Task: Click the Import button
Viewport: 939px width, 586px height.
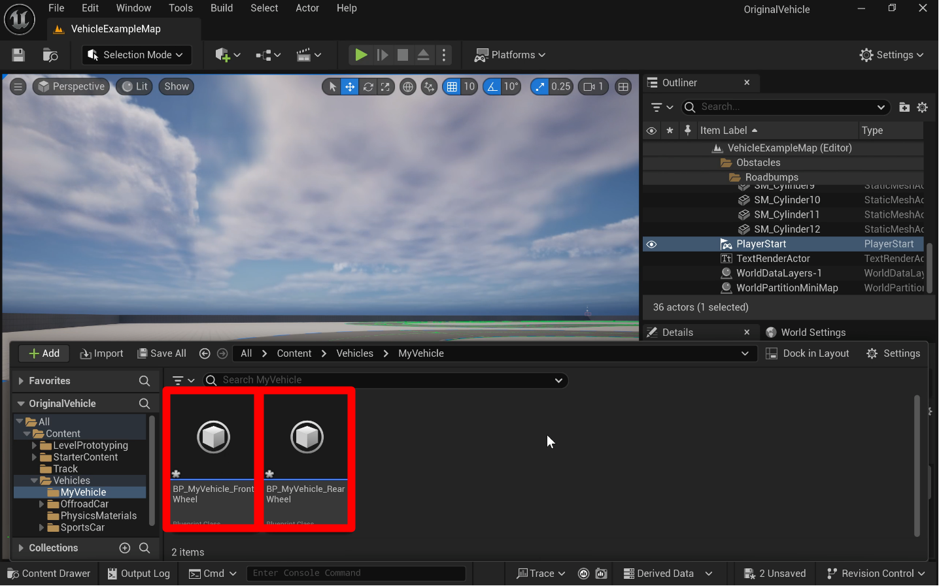Action: pos(101,353)
